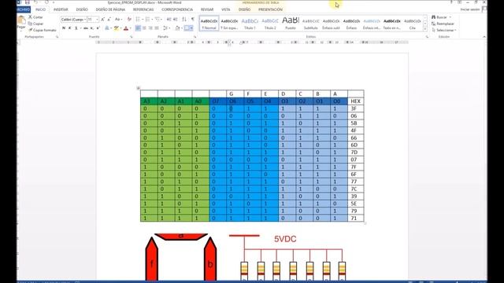Toggle bold formatting

click(64, 28)
